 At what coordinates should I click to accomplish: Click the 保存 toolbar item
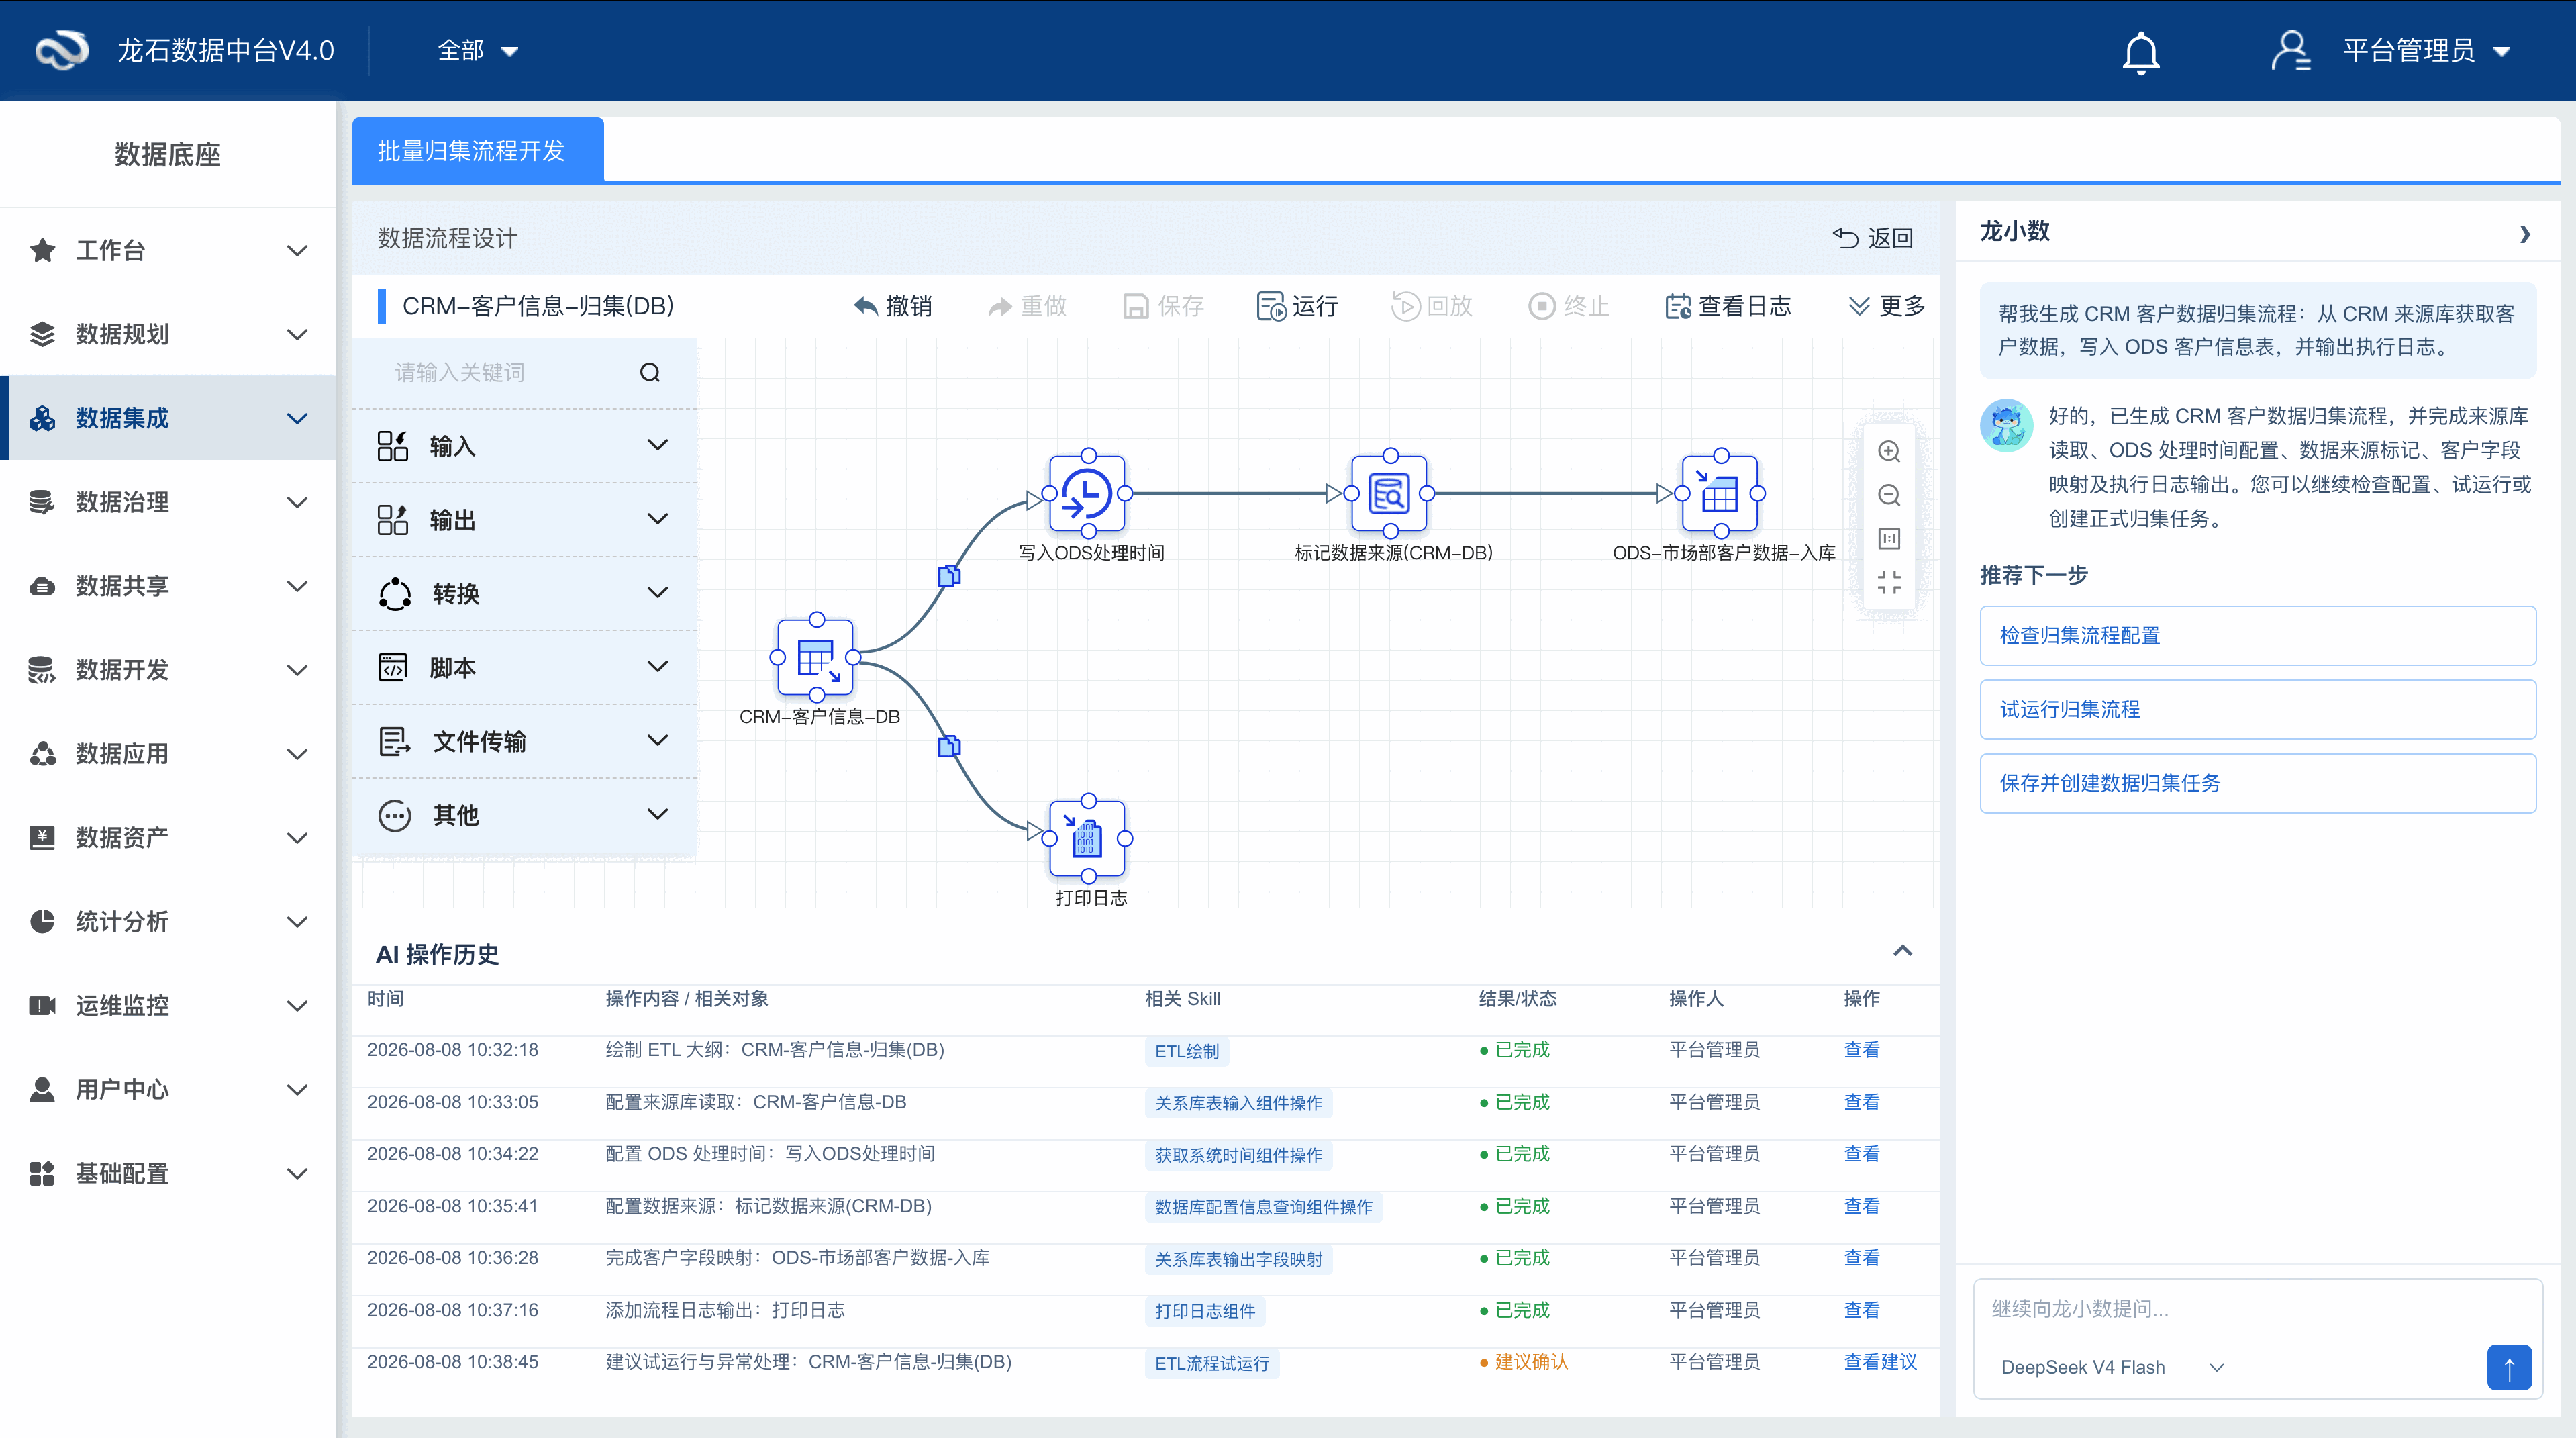click(x=1163, y=306)
